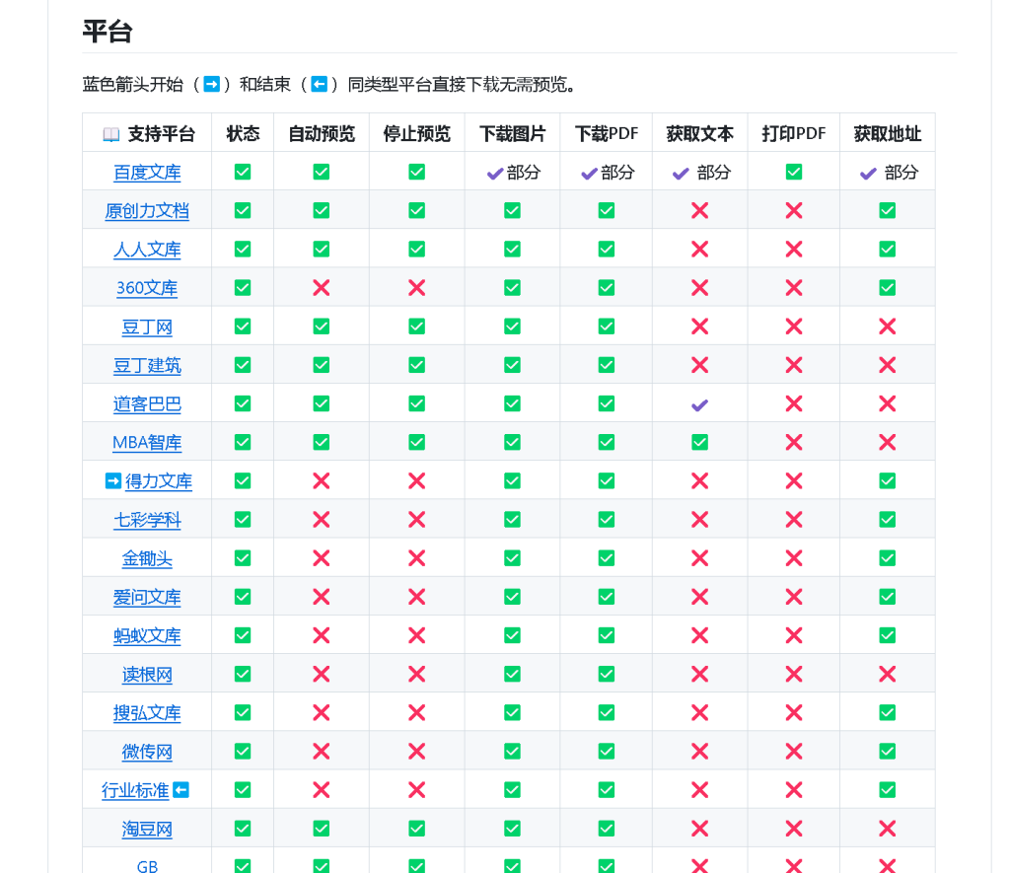Click the green check in MBA智库 获取文本 cell
The image size is (1010, 873).
click(x=699, y=442)
